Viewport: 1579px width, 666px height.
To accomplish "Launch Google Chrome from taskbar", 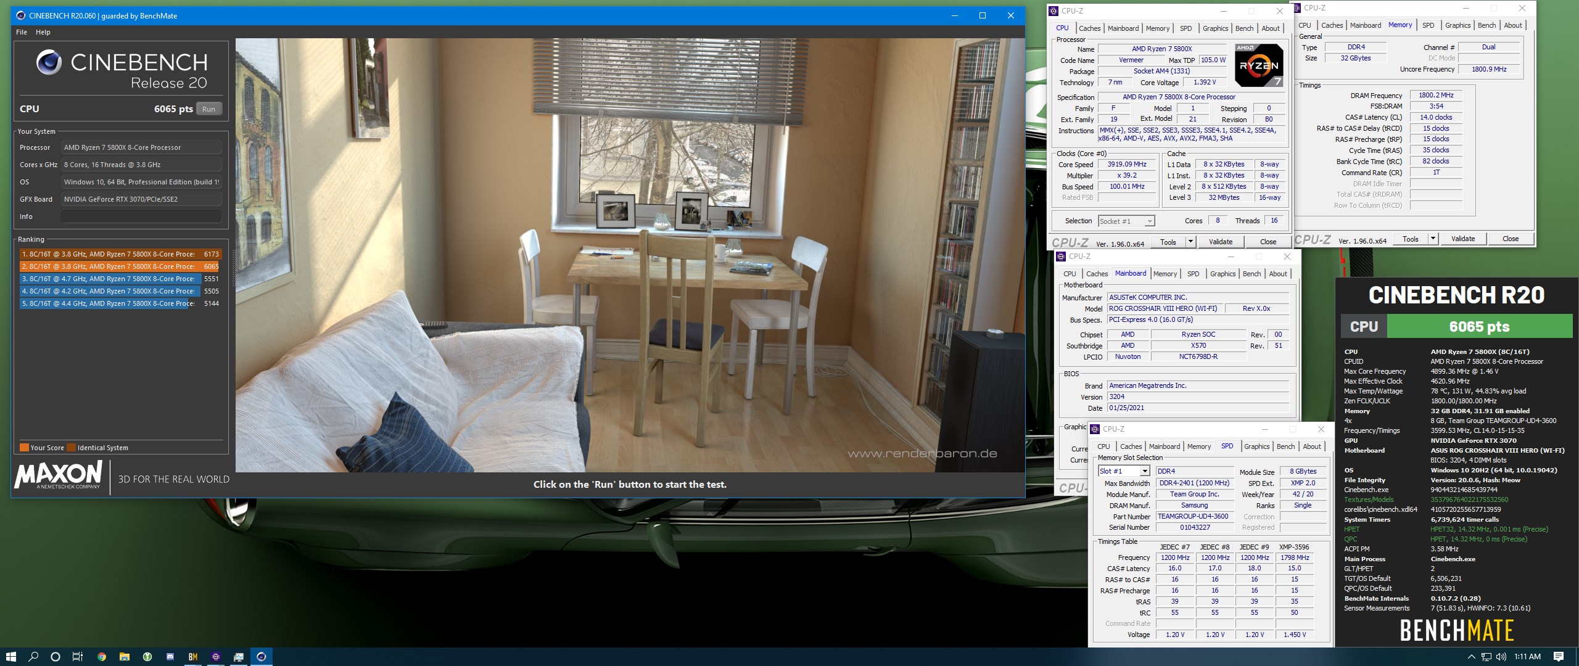I will (102, 657).
